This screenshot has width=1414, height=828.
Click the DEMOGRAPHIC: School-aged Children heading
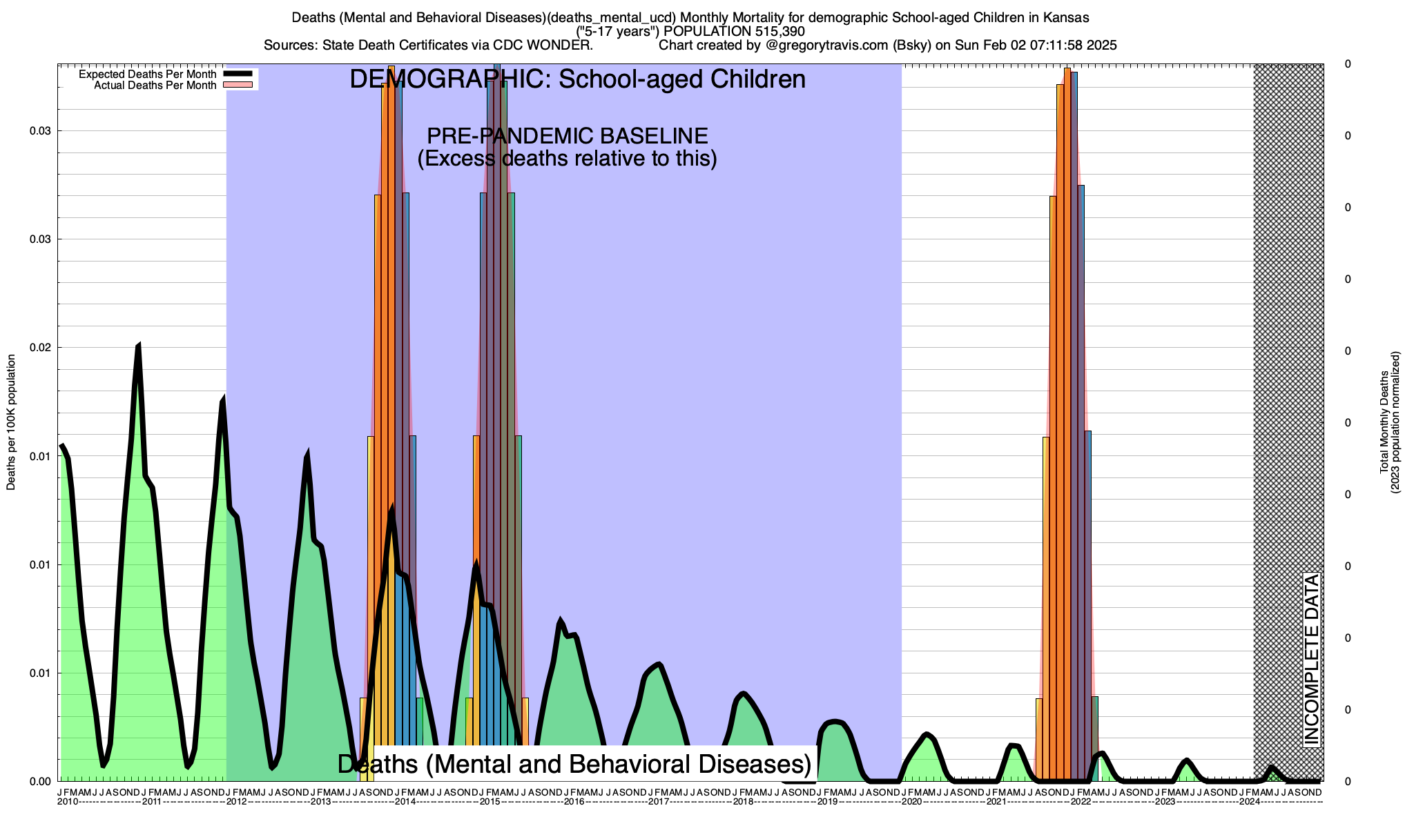point(577,79)
